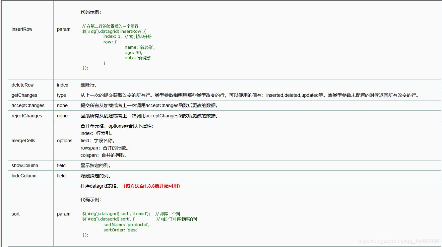442x247 pixels.
Task: Click the '删除行。' description text
Action: tap(89, 85)
